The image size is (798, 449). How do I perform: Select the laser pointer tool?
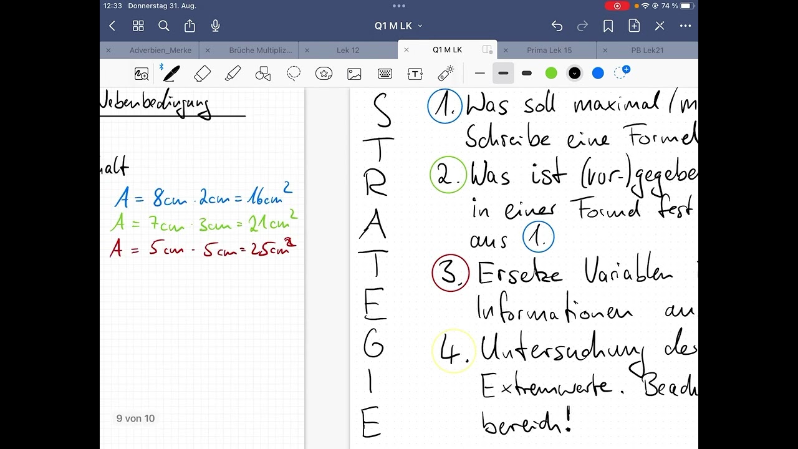click(x=446, y=74)
